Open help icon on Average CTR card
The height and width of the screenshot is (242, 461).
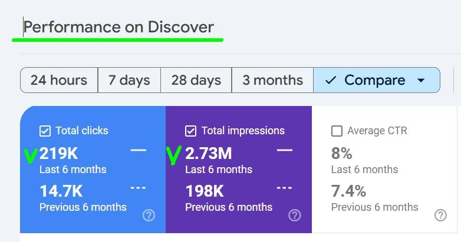pos(440,216)
